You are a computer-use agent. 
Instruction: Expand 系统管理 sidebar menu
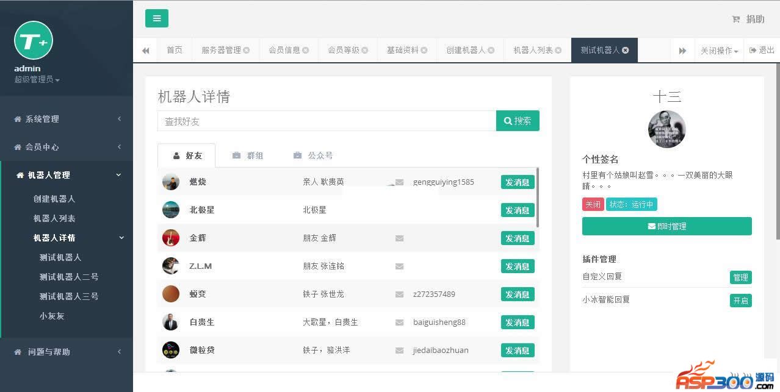click(66, 119)
